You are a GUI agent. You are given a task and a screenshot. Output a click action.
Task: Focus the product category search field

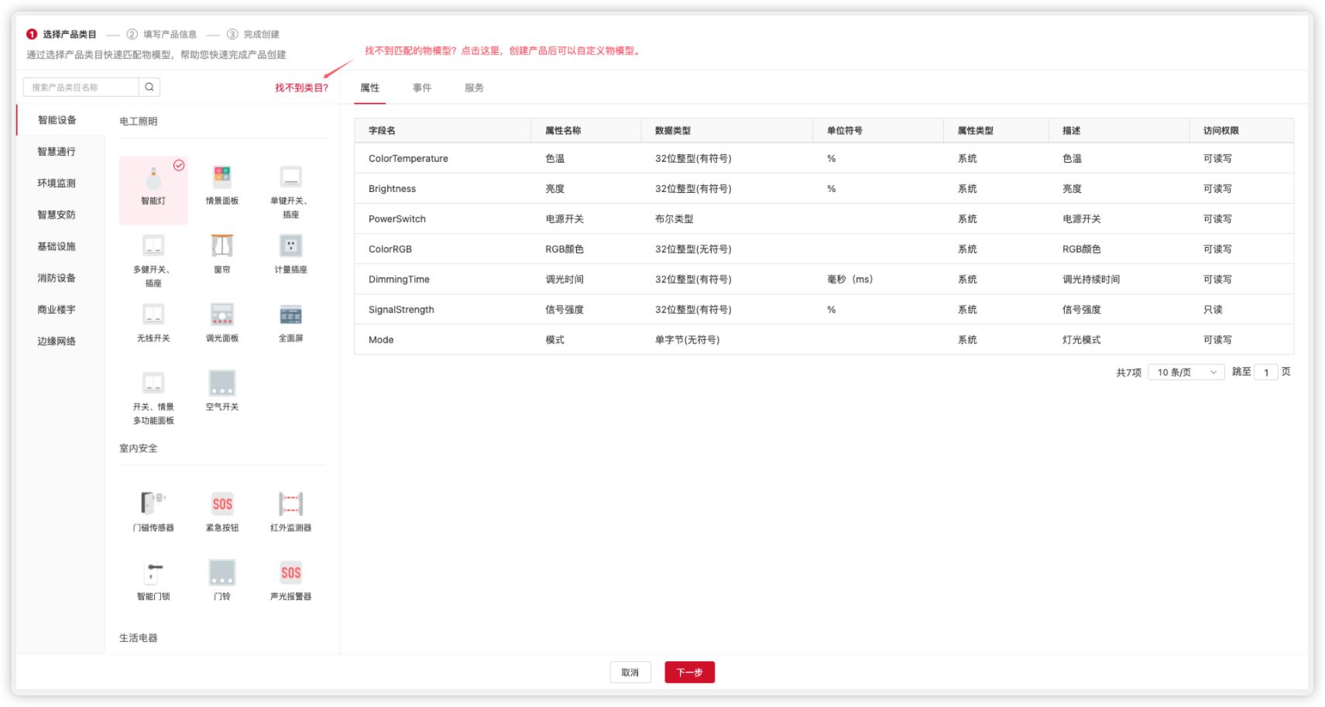[x=81, y=88]
